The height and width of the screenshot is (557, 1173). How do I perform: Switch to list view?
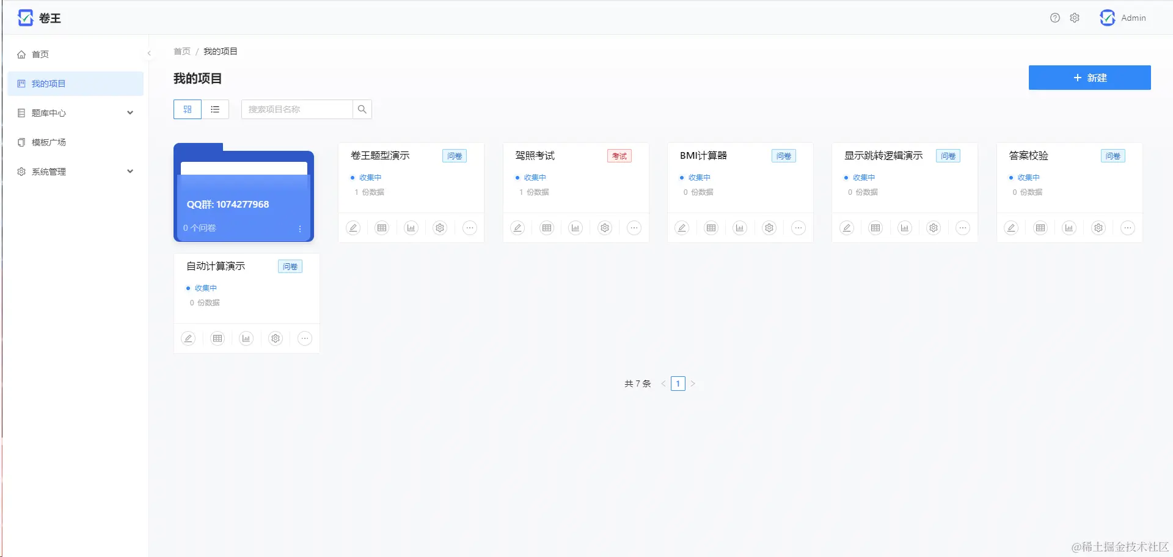click(215, 109)
